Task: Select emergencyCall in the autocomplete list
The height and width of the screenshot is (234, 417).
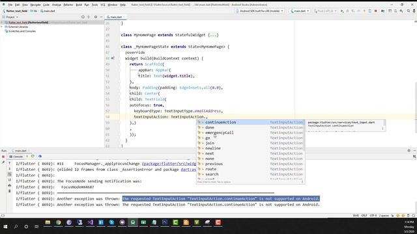Action: coord(250,133)
